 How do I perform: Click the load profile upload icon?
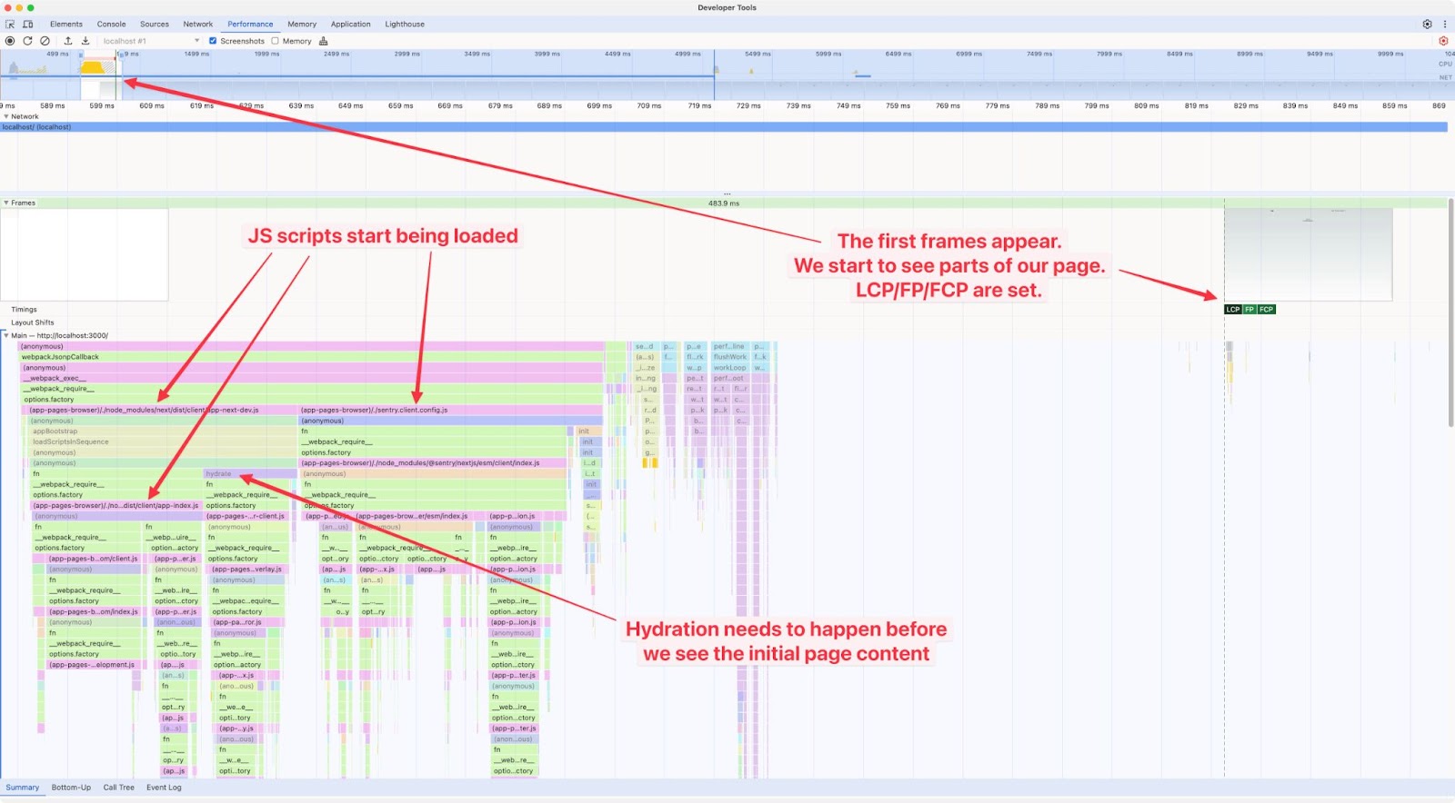[x=67, y=41]
